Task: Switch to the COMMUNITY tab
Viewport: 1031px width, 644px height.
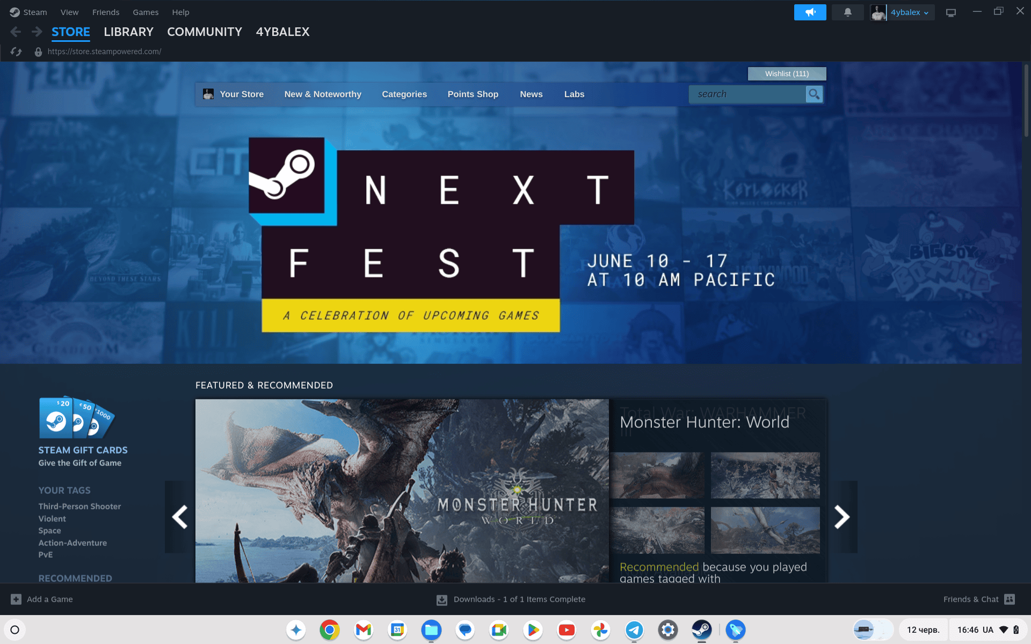Action: pos(205,32)
